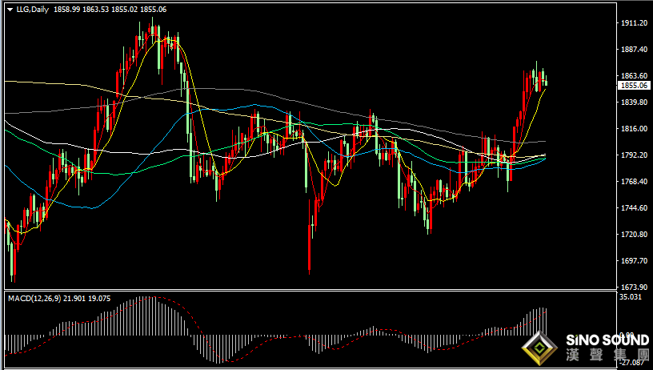Click the 1863.60 price axis label
The height and width of the screenshot is (370, 653).
click(635, 76)
